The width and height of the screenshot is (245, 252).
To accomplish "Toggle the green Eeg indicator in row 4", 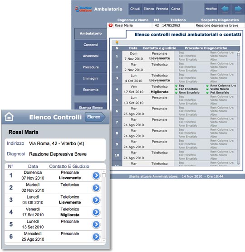I will [176, 86].
